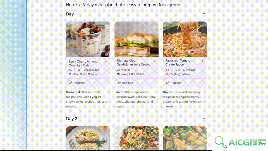Open the Berry Cherry Almond Overnight Oats title

83,63
